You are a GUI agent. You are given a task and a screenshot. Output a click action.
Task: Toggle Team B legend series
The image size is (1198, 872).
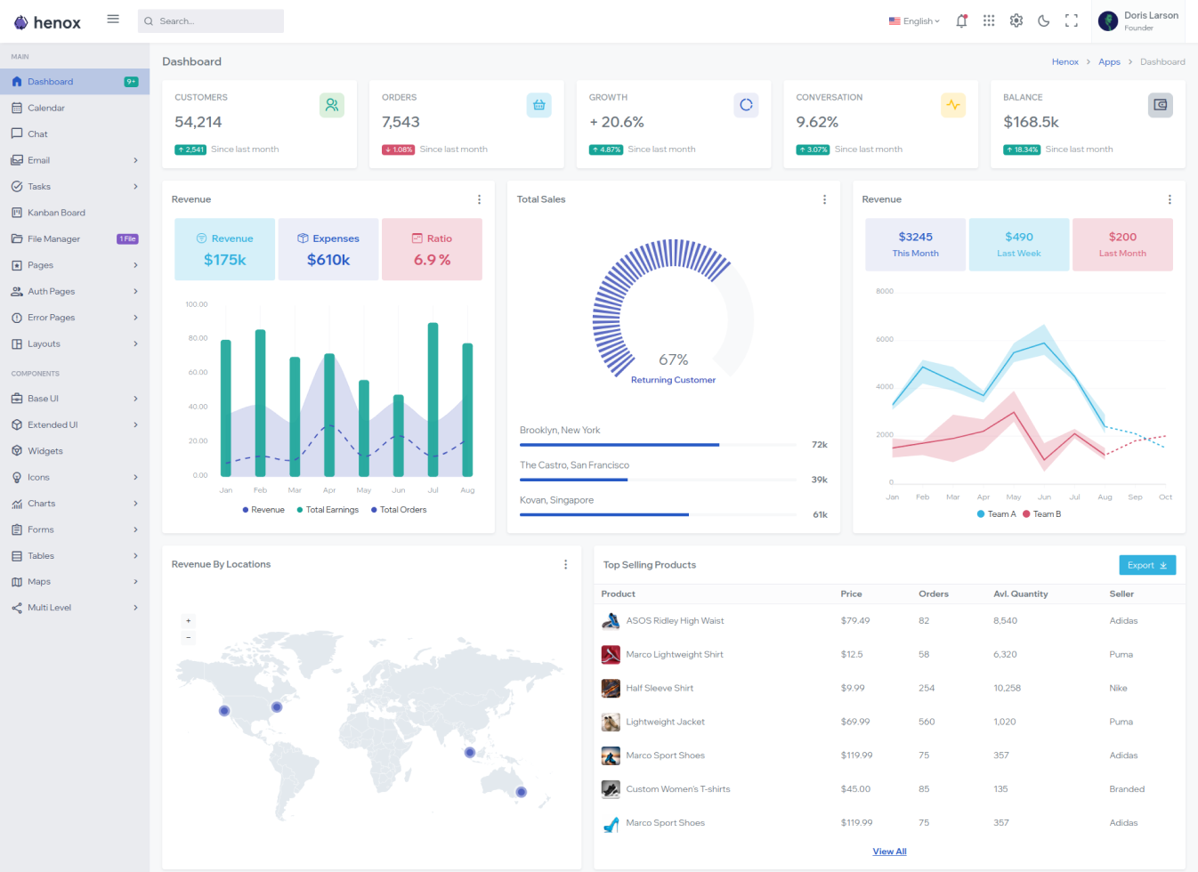(1042, 514)
